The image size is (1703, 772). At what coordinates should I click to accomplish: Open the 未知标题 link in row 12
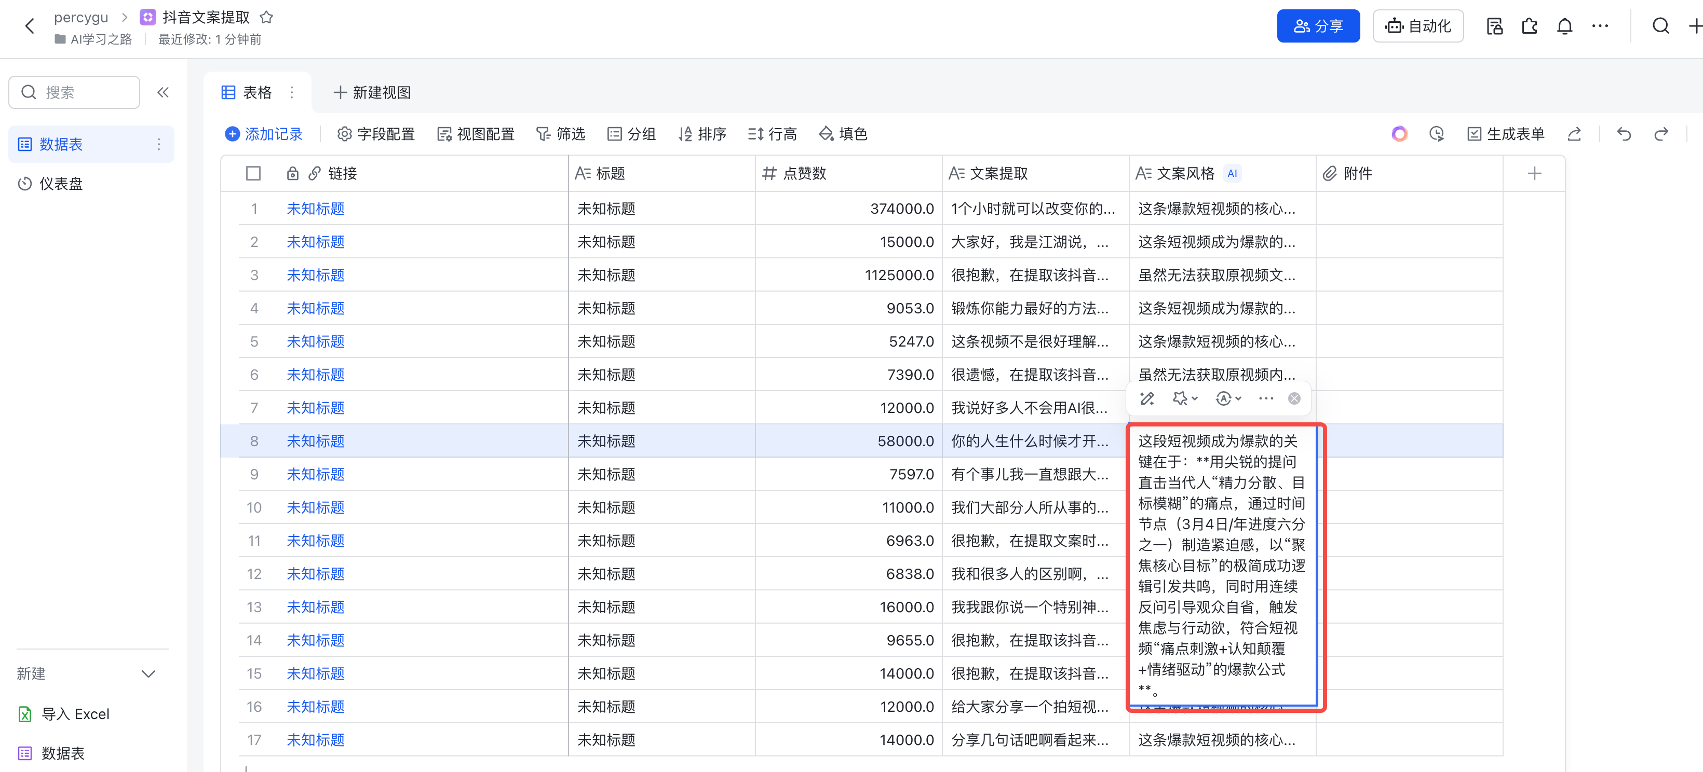[315, 574]
